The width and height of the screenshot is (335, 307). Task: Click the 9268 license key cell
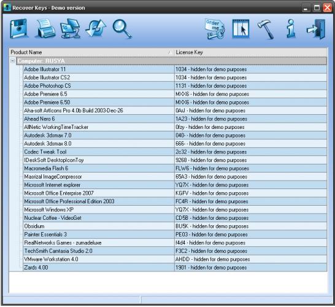coord(250,160)
